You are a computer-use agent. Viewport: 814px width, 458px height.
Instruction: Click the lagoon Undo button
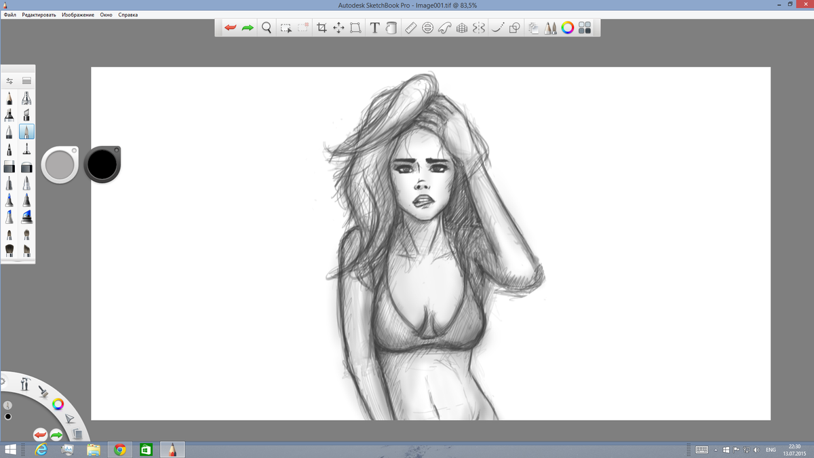[x=40, y=434]
